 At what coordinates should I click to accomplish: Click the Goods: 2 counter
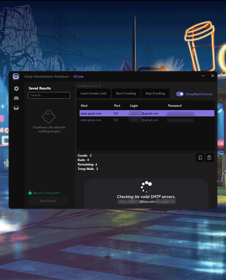coord(85,155)
